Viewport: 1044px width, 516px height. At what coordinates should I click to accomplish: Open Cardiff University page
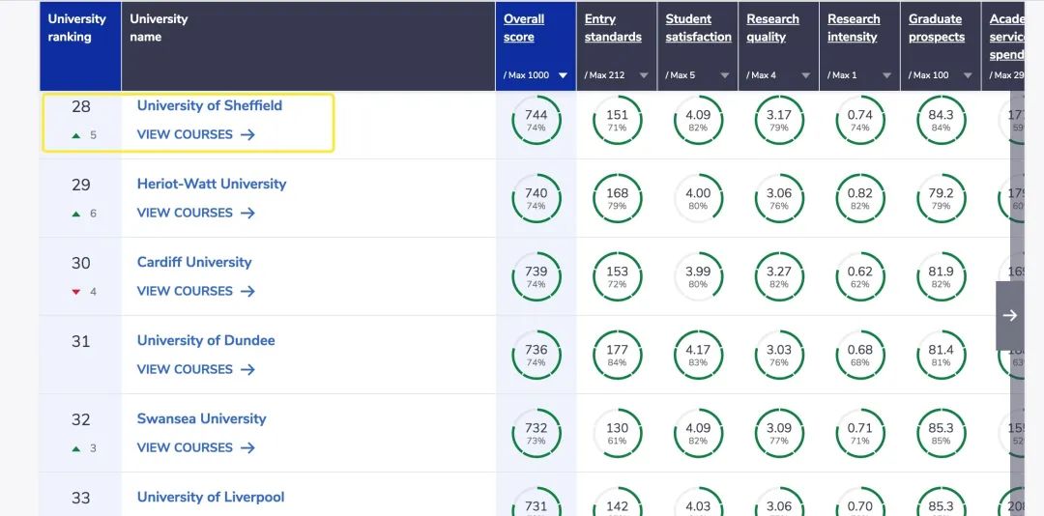coord(194,262)
